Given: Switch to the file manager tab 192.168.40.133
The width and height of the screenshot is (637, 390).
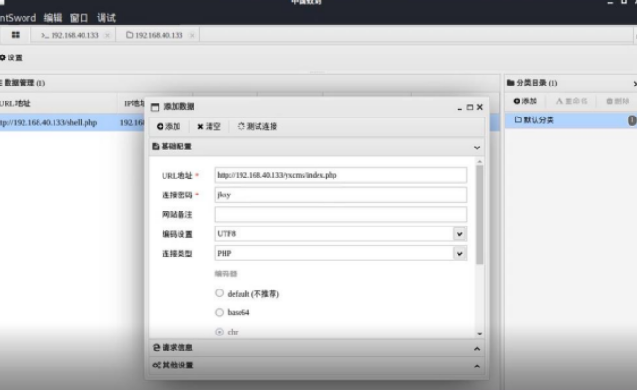Looking at the screenshot, I should (154, 35).
